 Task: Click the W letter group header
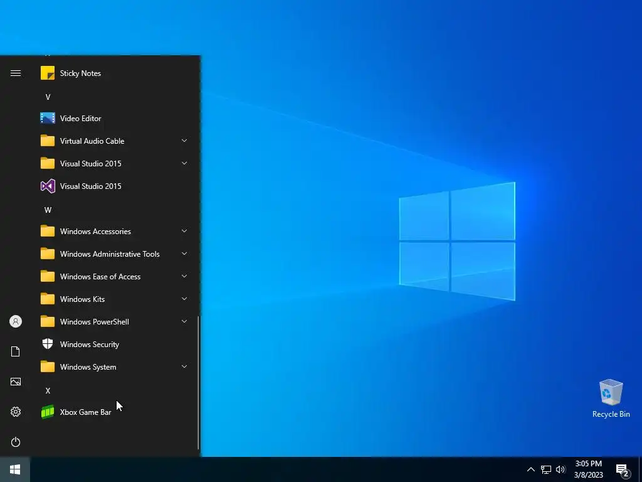pyautogui.click(x=48, y=210)
